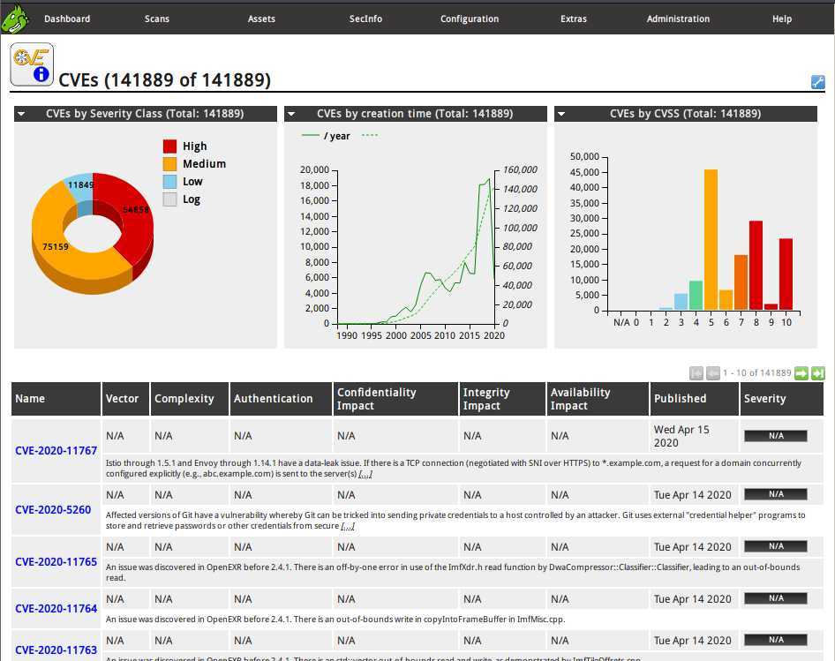This screenshot has height=661, width=835.
Task: Sort the table by Published column
Action: point(680,398)
